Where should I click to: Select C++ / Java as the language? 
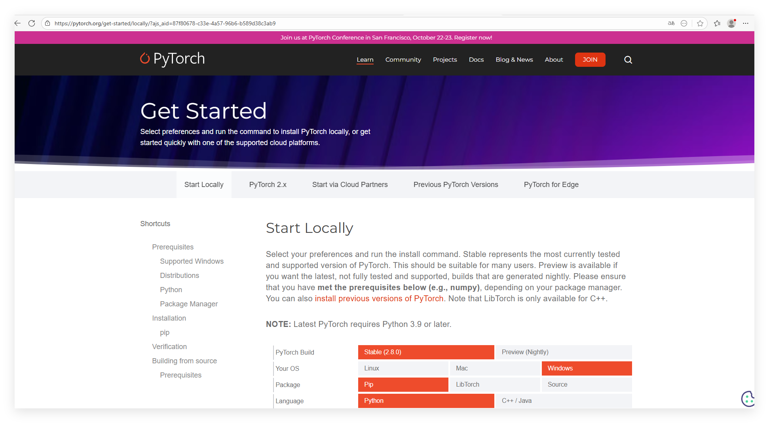(x=564, y=401)
